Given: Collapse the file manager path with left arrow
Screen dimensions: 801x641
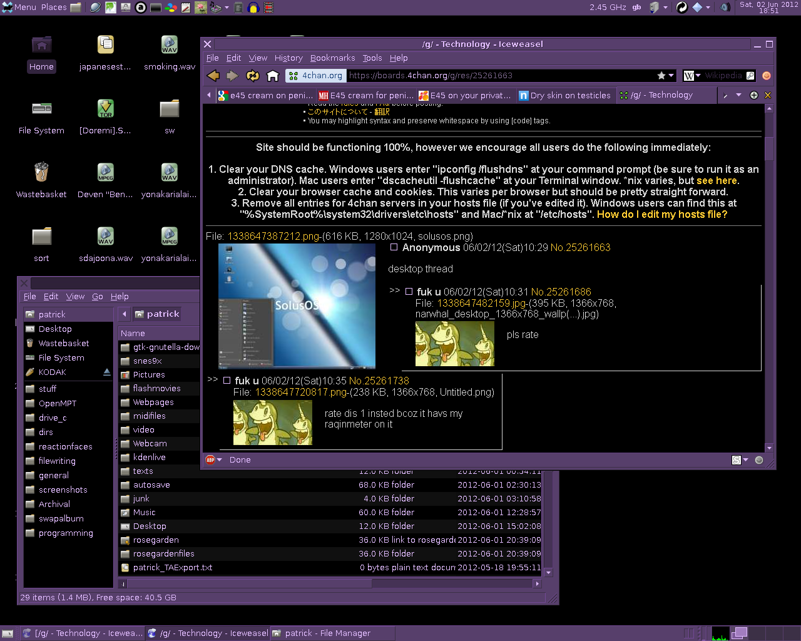Looking at the screenshot, I should tap(124, 314).
